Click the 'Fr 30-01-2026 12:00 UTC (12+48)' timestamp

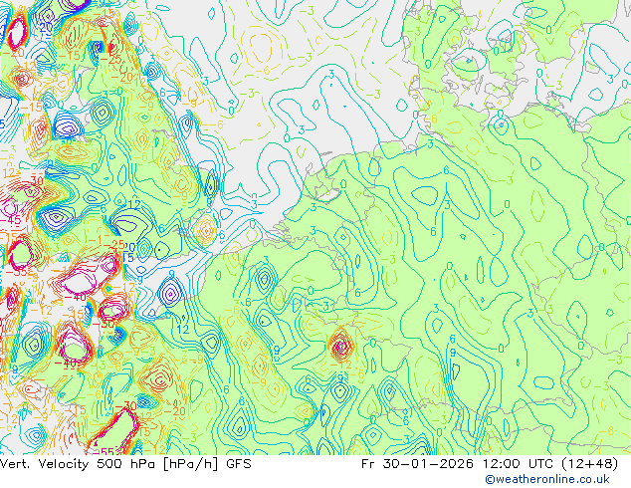490,464
